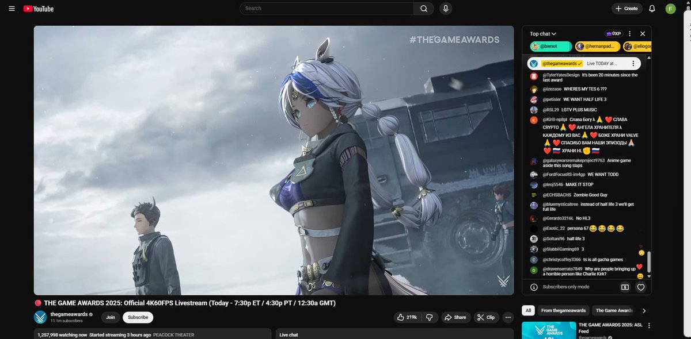
Task: Send a heart reaction in chat
Action: click(640, 287)
